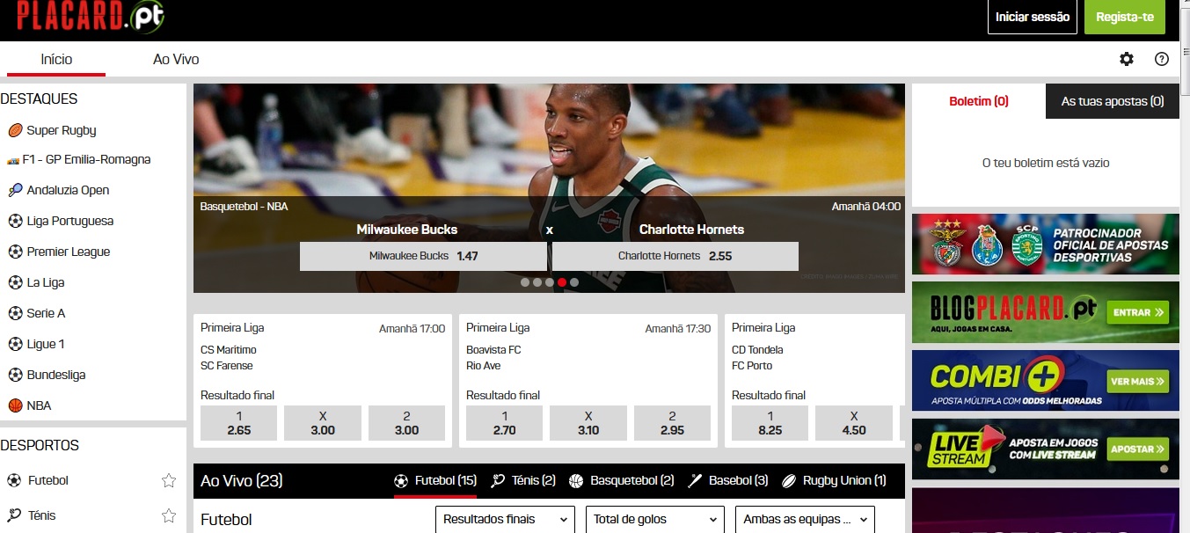1190x533 pixels.
Task: Click Ver Mais on the Combi+ banner
Action: pyautogui.click(x=1139, y=382)
